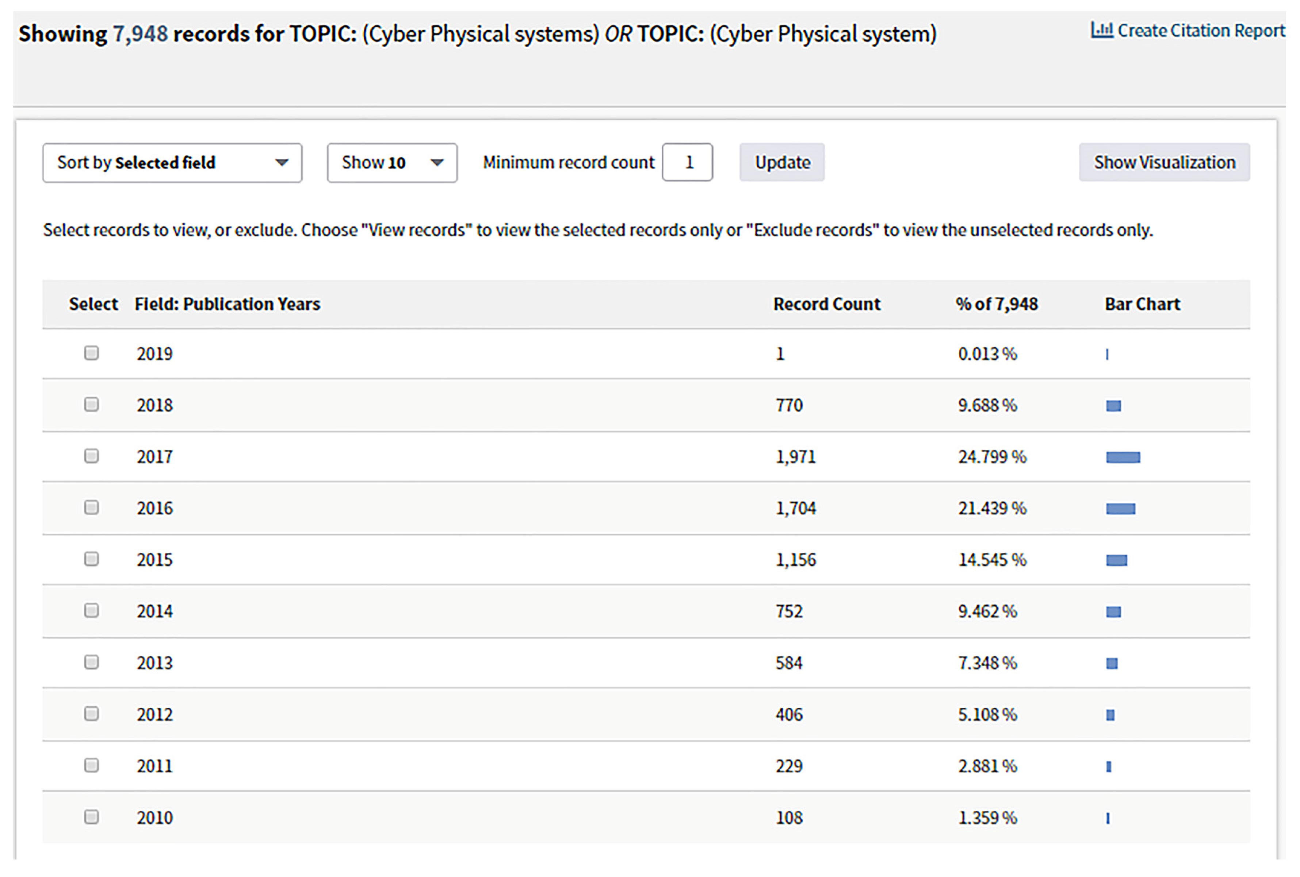Check the 2014 row checkbox
The height and width of the screenshot is (877, 1300).
coord(92,610)
